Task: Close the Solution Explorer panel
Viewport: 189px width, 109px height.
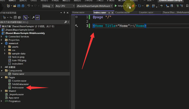Action: click(68, 13)
